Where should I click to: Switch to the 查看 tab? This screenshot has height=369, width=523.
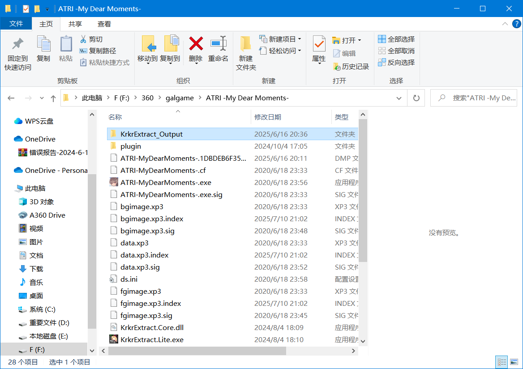coord(104,24)
